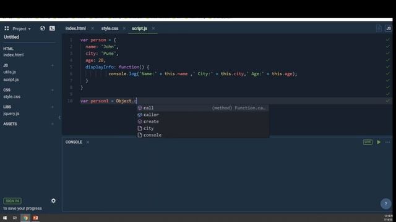Image resolution: width=396 pixels, height=222 pixels.
Task: Collapse the sidebar with the chevron
Action: [59, 118]
